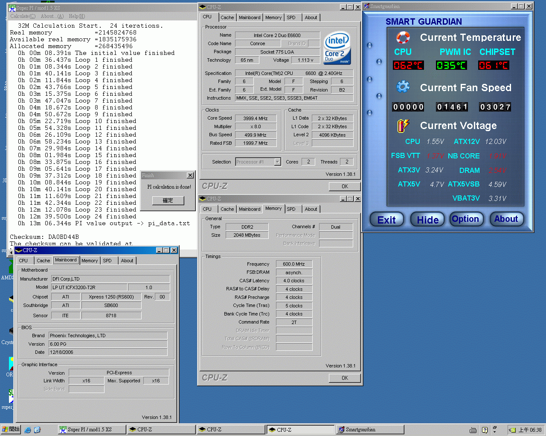
Task: Select the About tab in the top CPU-Z window
Action: click(x=311, y=17)
